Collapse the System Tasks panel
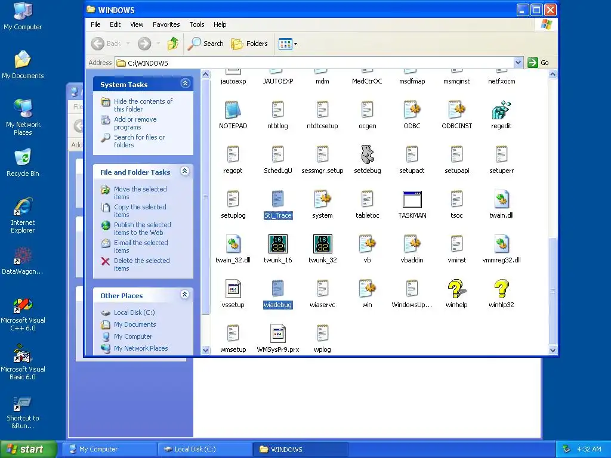The height and width of the screenshot is (458, 611). pyautogui.click(x=185, y=83)
